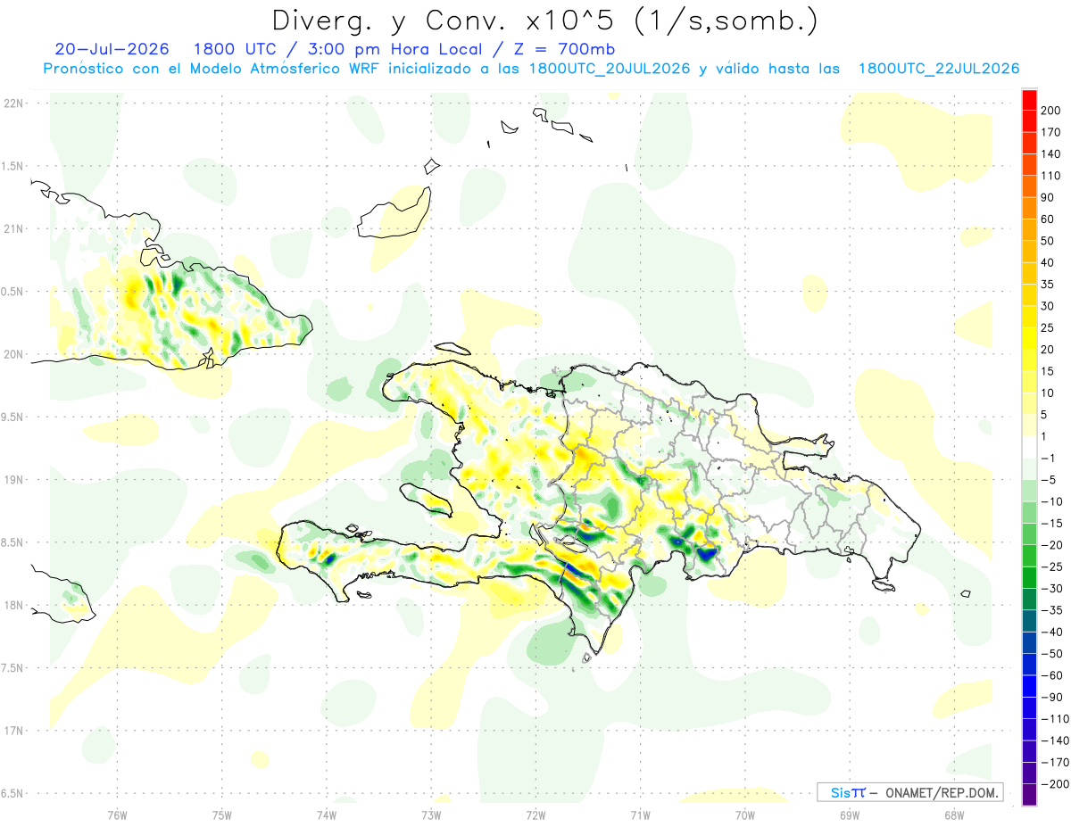Screen dimensions: 1071x827
Task: Click the valid-until time '1800UTC_22JUL2026'
Action: pos(938,69)
